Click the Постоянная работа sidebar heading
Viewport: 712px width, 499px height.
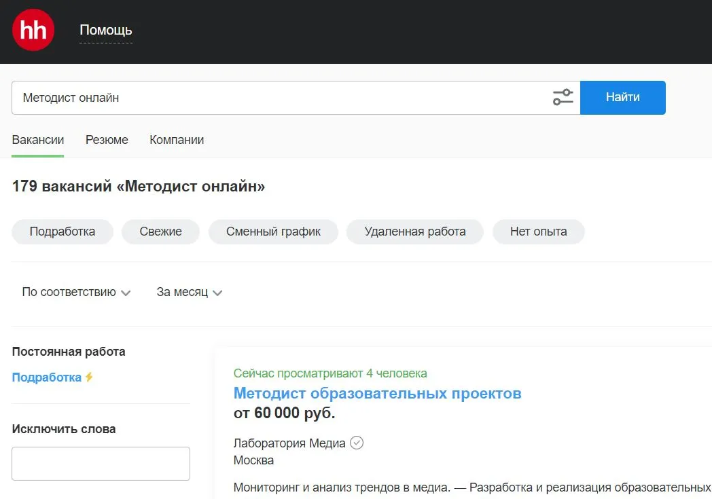point(69,352)
